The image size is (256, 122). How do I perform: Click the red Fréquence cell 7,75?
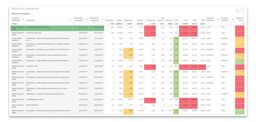click(150, 28)
